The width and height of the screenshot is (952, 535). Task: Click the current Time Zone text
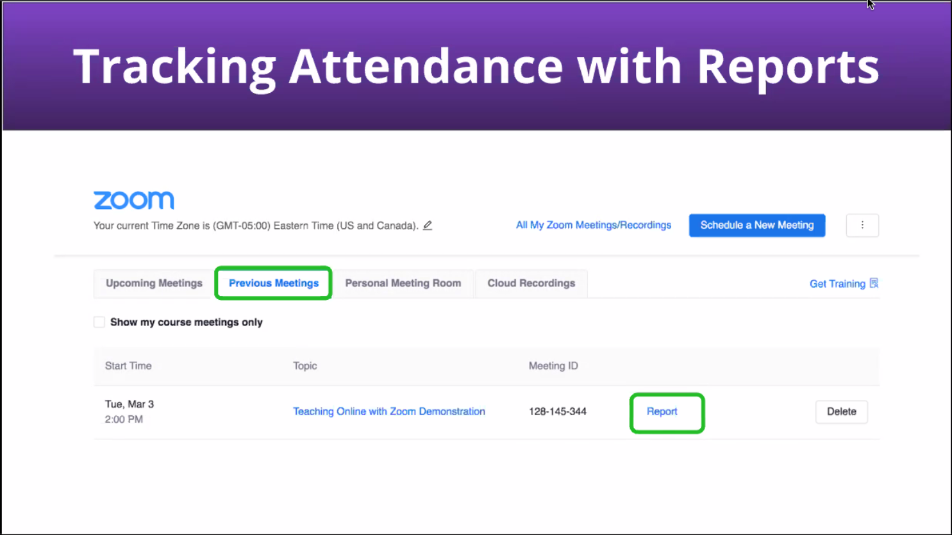pyautogui.click(x=256, y=226)
